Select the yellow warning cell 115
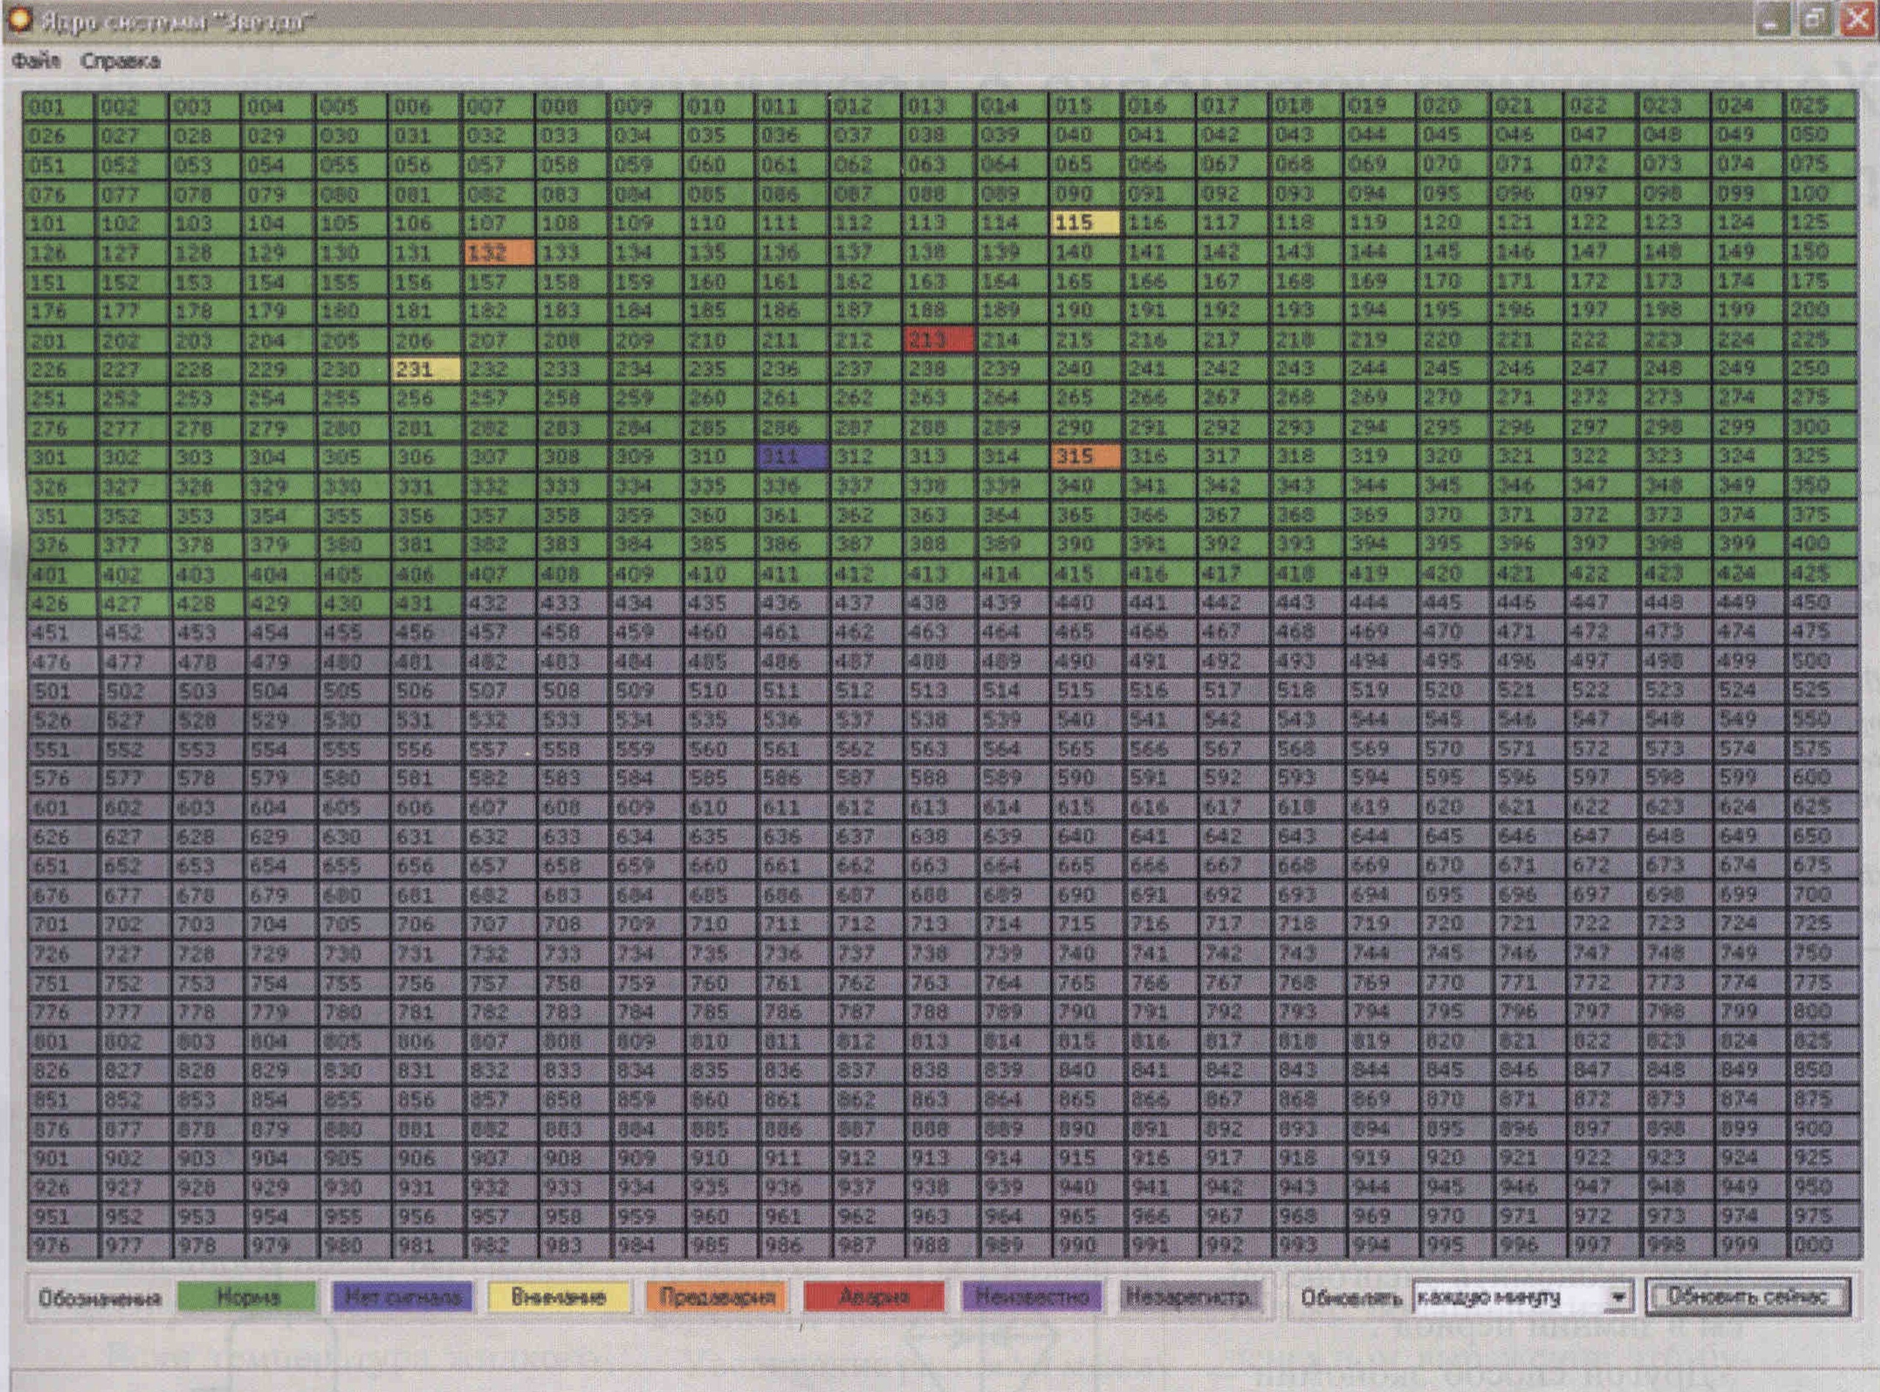 point(1085,222)
